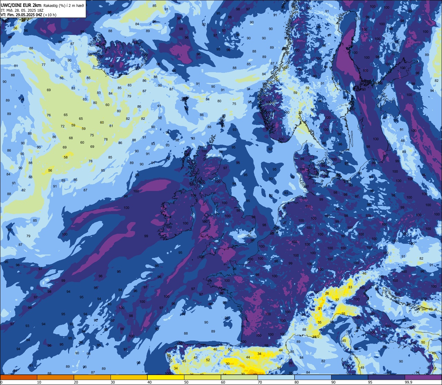Click the '20' tick label on the legend

tap(76, 382)
